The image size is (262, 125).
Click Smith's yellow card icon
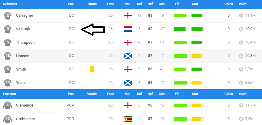(x=92, y=69)
